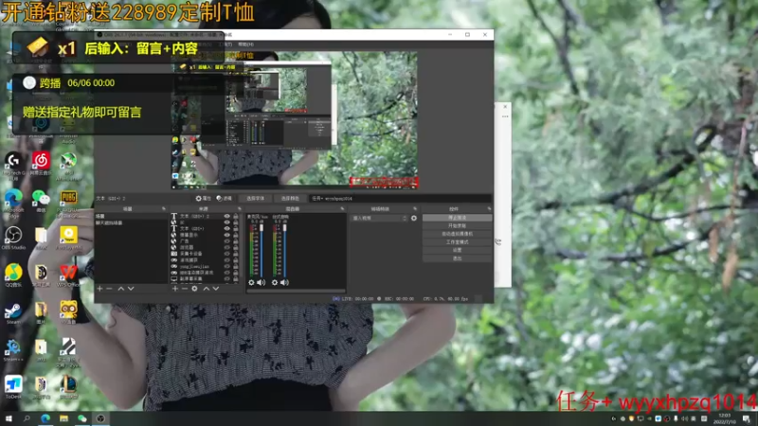Open Filters for the selected source
Viewport: 758px width, 426px height.
(x=225, y=199)
